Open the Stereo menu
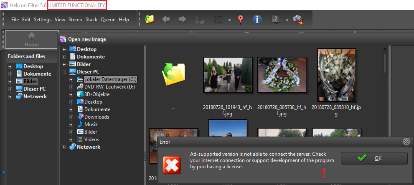 click(x=75, y=20)
